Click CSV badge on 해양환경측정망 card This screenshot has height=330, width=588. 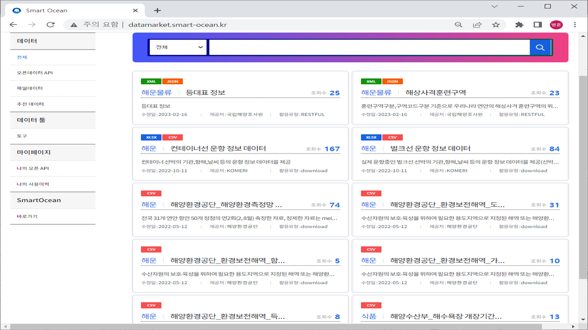[x=151, y=193]
